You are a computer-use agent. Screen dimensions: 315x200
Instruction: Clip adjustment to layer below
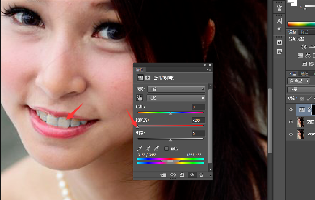pyautogui.click(x=163, y=175)
